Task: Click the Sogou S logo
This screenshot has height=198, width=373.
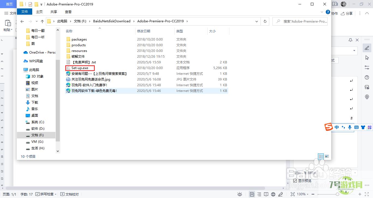Action: (328, 127)
